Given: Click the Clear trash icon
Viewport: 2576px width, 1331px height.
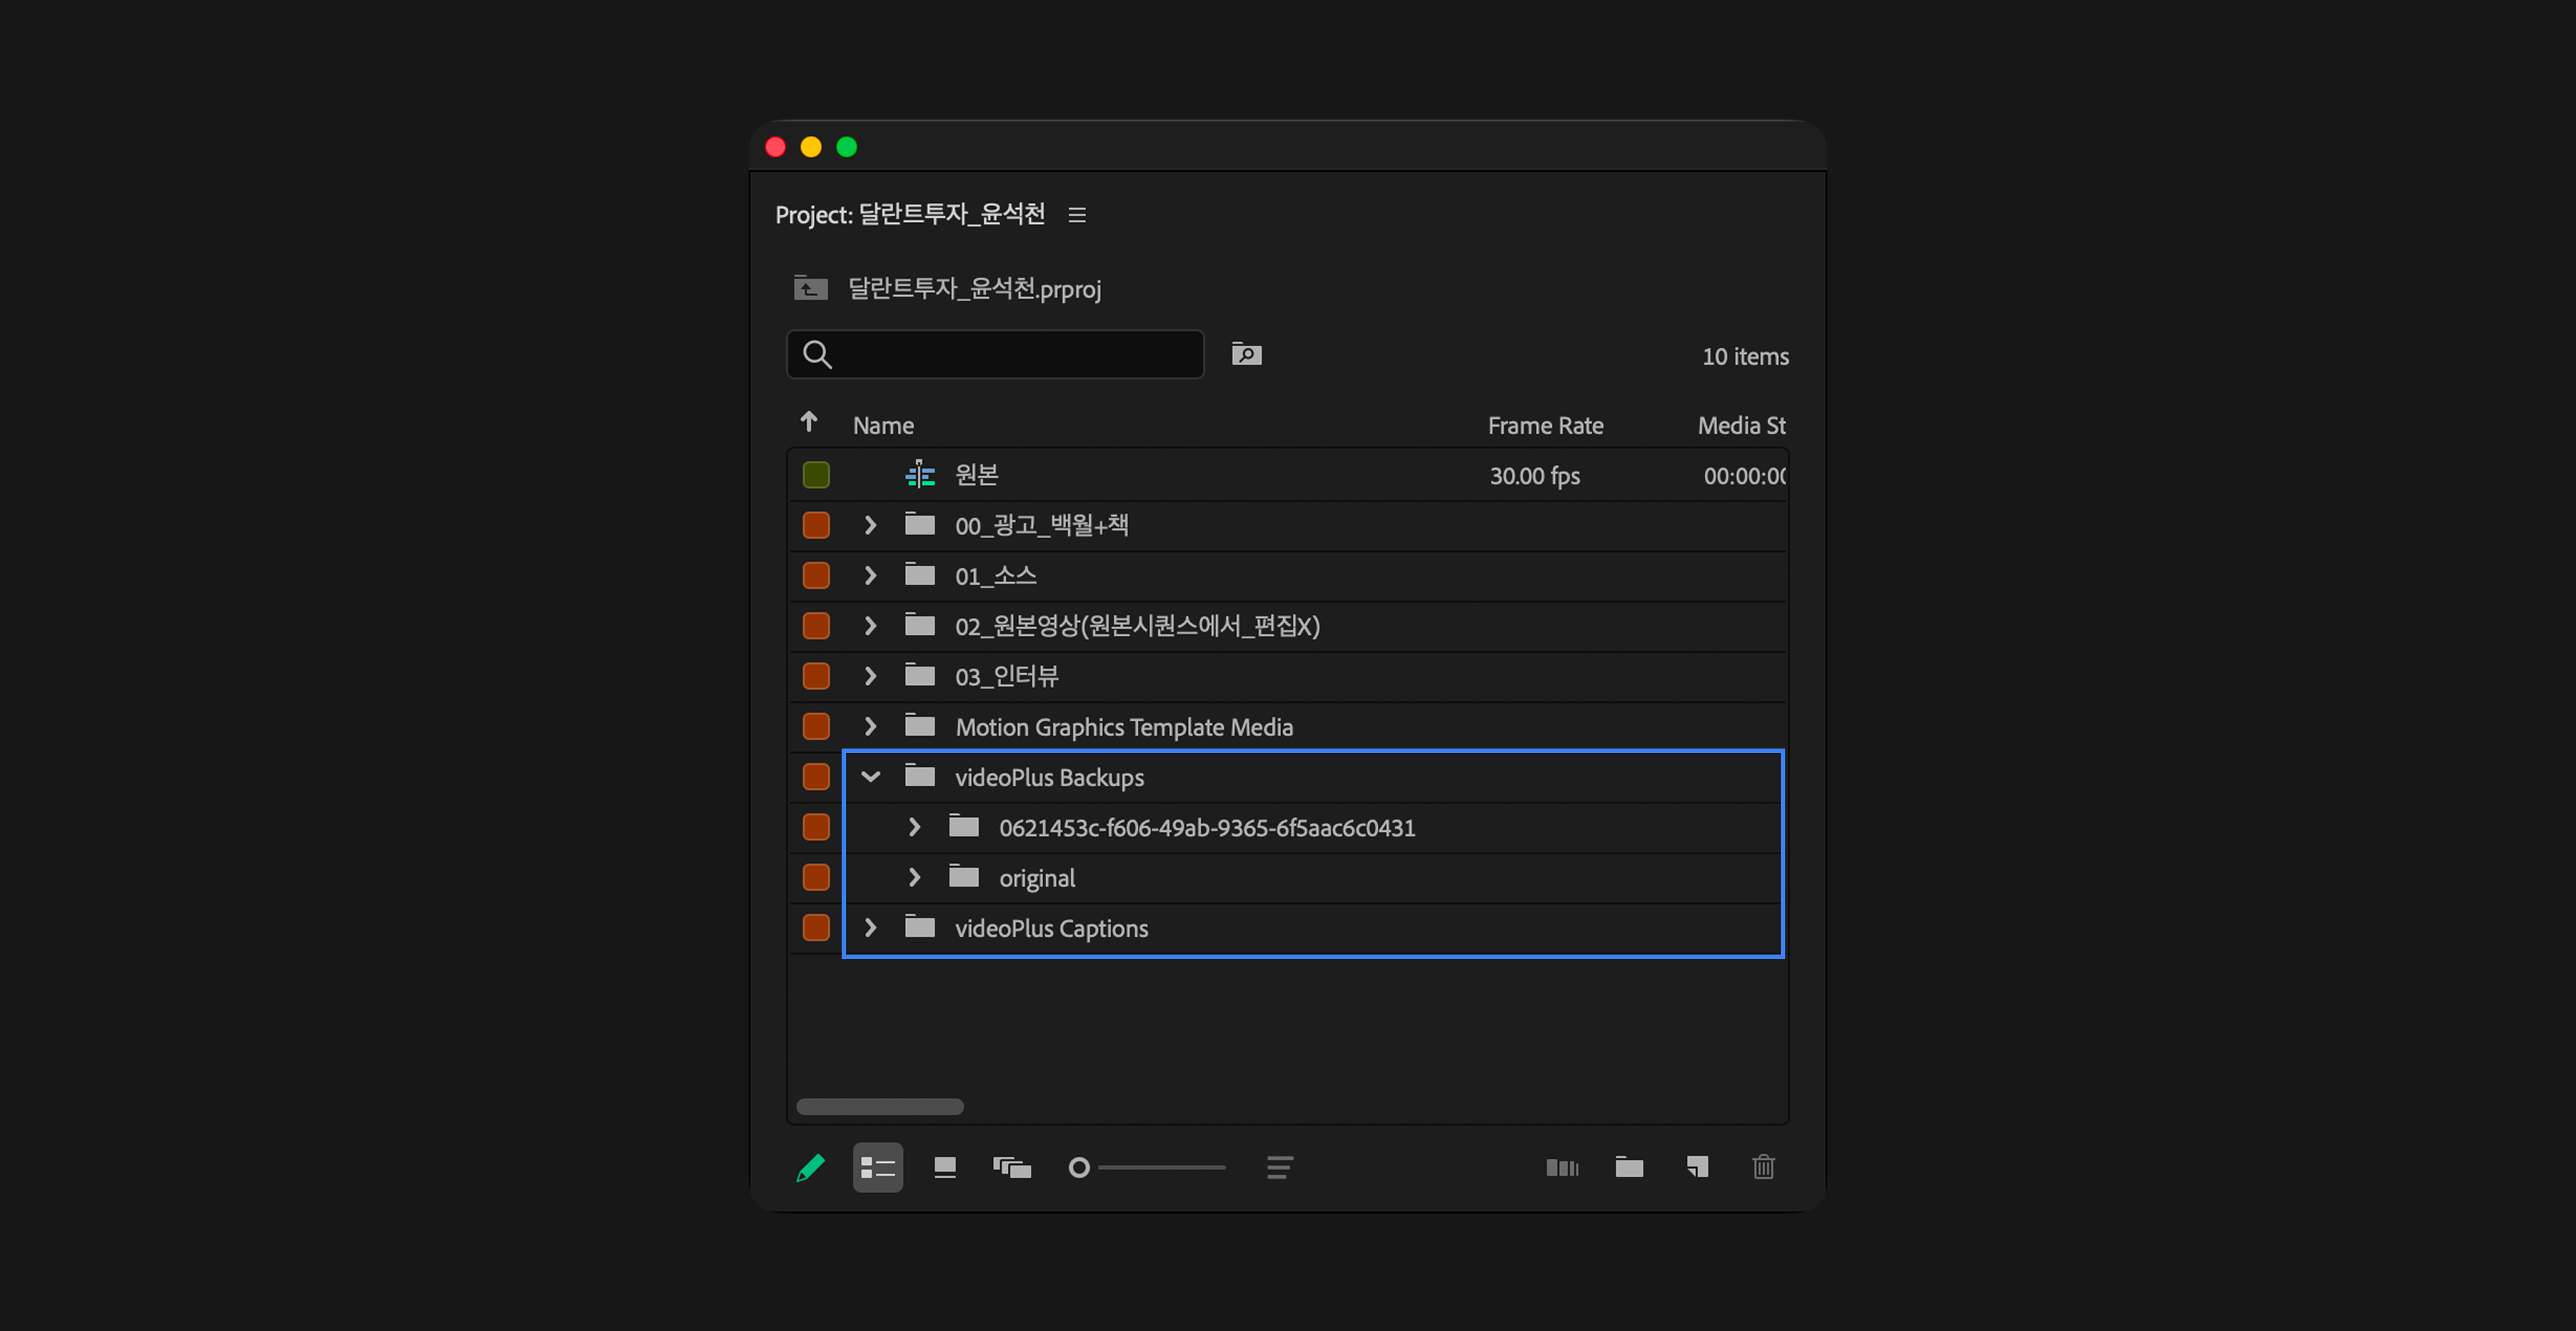Looking at the screenshot, I should 1763,1167.
